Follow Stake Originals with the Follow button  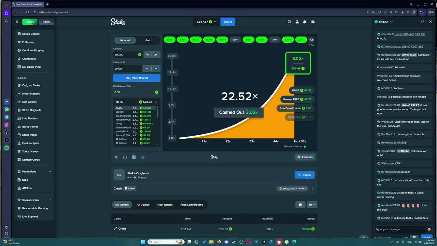coord(305,175)
